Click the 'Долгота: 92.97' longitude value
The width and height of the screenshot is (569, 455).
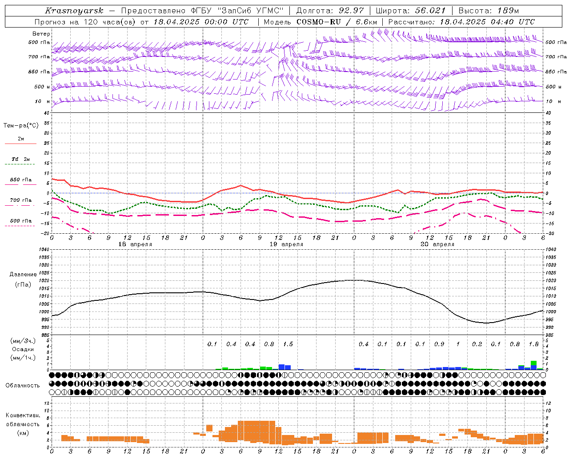click(x=330, y=11)
